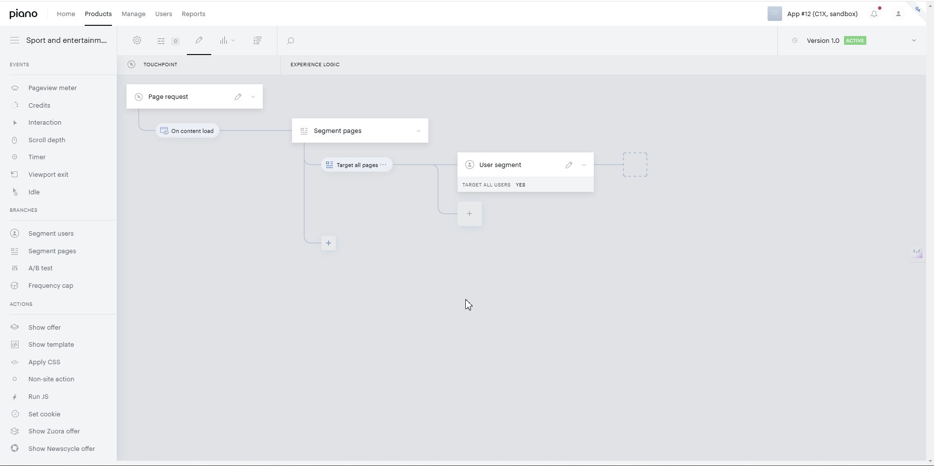Open the experience settings gear icon
Screen dimensions: 934x466
coord(137,40)
